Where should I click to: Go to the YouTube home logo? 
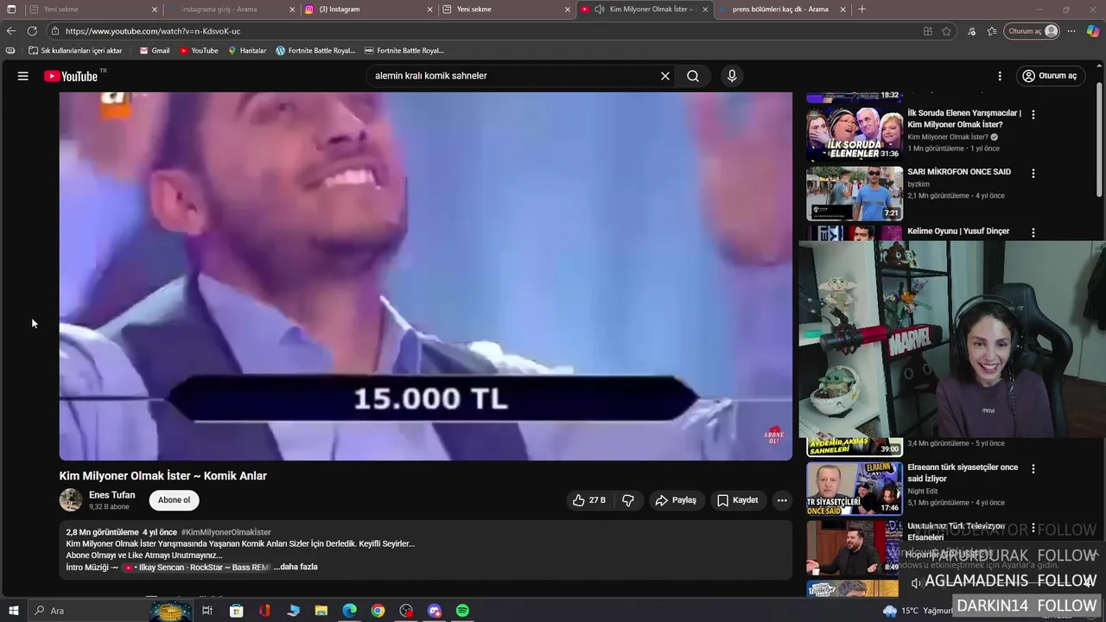pos(71,76)
